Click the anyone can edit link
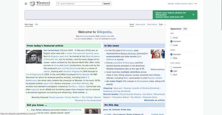Image resolution: width=222 pixels, height=115 pixels. coord(107,36)
